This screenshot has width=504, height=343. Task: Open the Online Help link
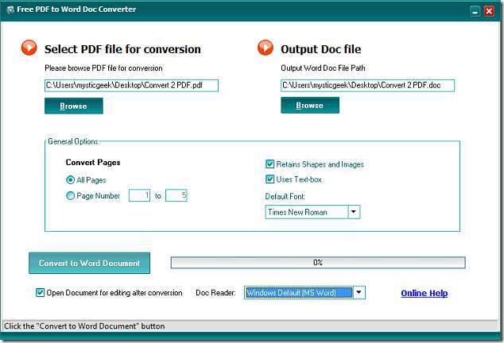point(424,293)
